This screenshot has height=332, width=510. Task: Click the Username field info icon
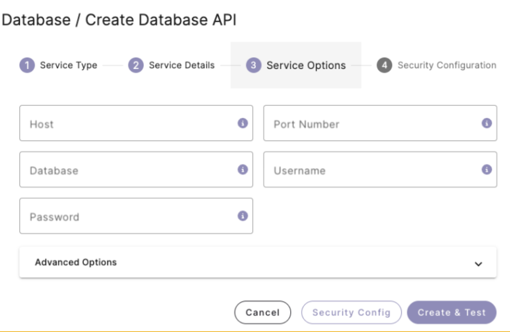487,169
